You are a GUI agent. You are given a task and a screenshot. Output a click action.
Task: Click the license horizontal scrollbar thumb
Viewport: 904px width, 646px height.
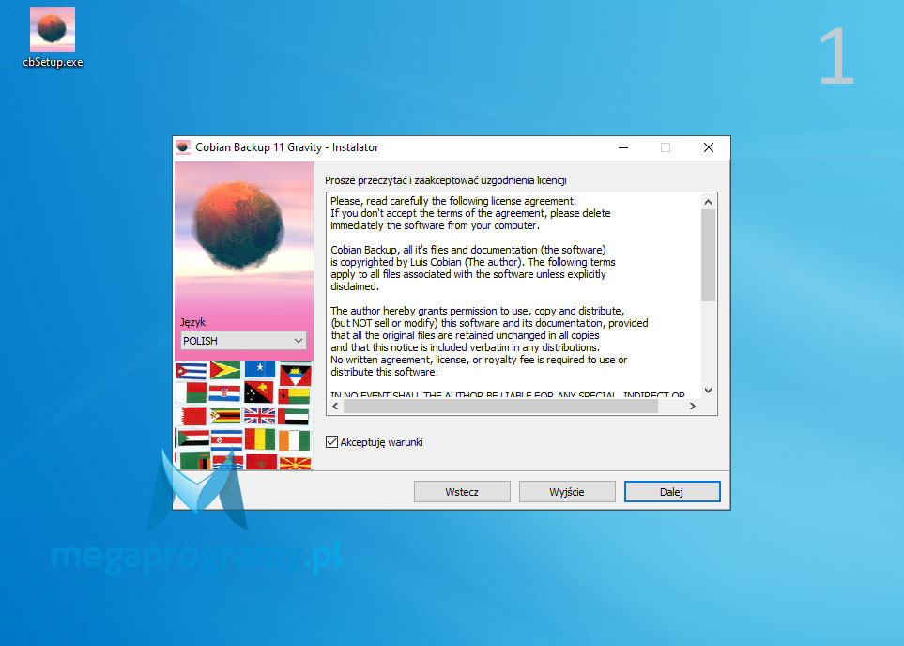click(x=500, y=406)
